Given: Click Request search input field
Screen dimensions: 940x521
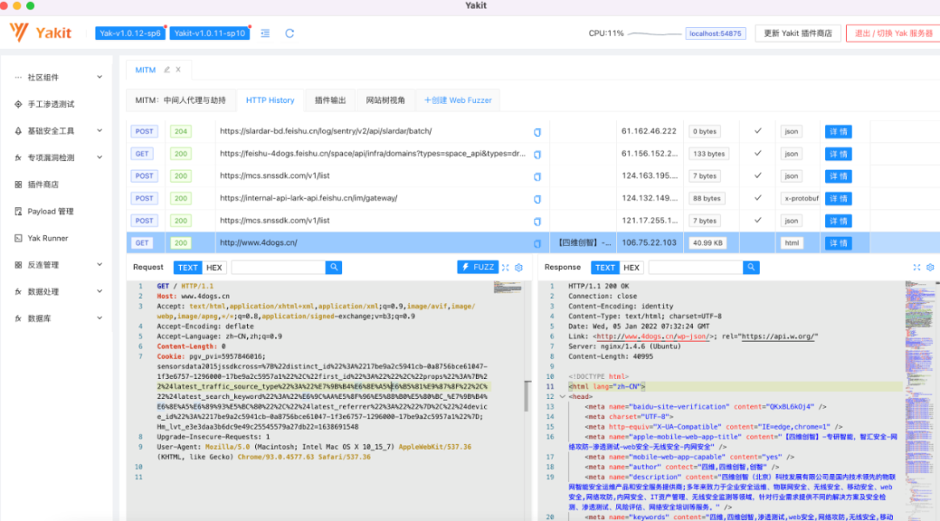Looking at the screenshot, I should click(279, 267).
